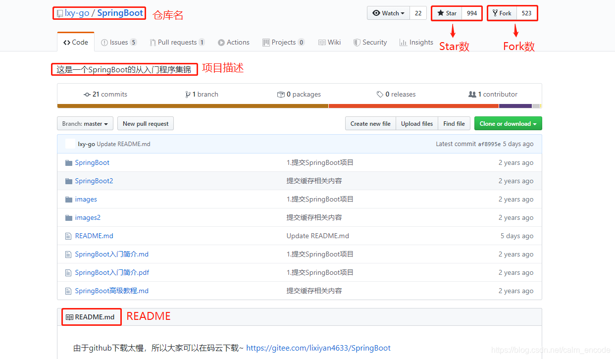Click the images2 folder icon
Screen dimensions: 615x359
(69, 217)
